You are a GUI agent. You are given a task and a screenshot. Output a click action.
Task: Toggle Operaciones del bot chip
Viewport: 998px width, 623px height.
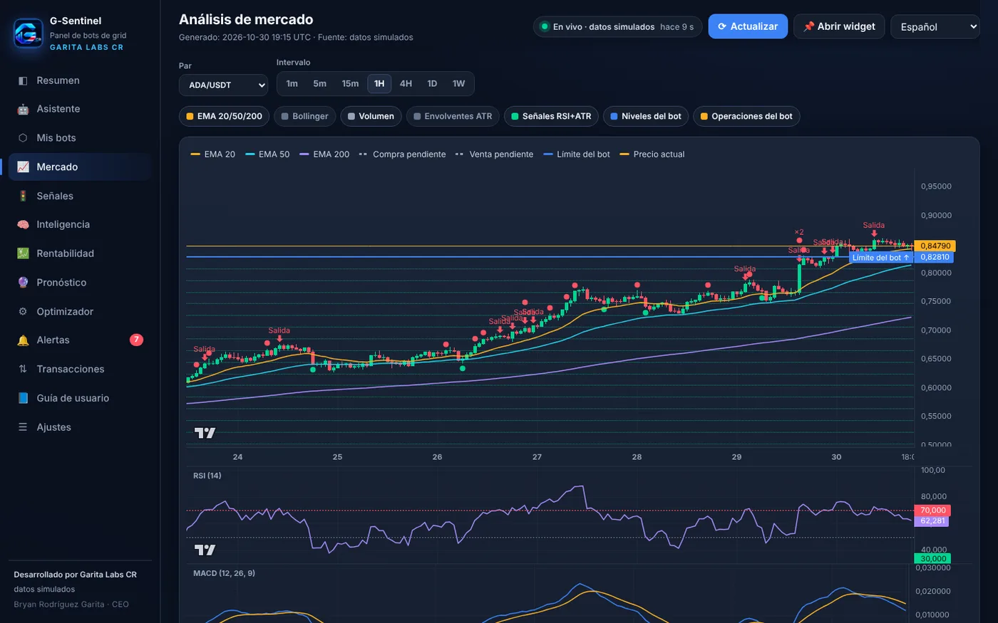tap(746, 116)
